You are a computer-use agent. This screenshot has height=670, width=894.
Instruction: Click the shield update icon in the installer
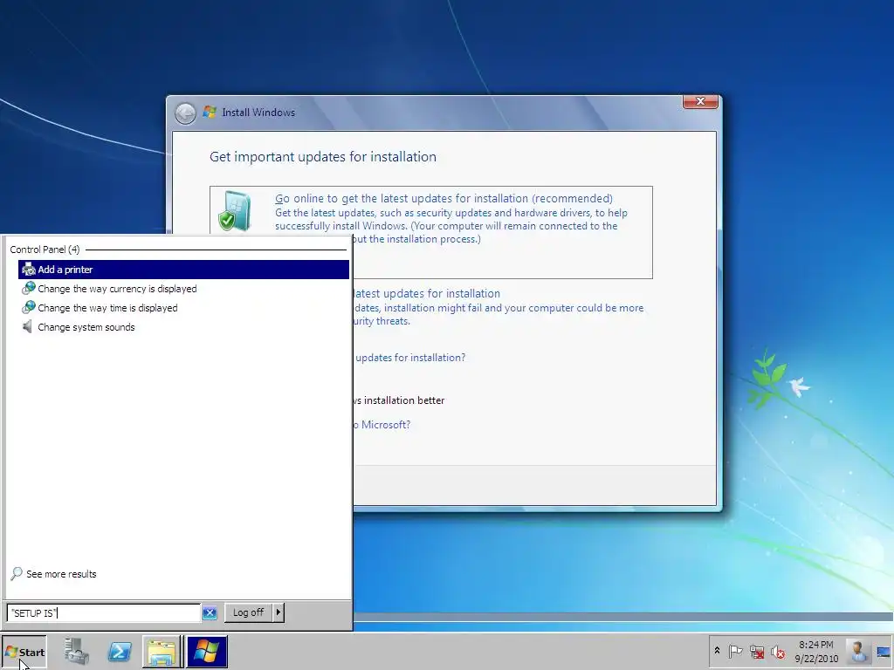pos(234,211)
